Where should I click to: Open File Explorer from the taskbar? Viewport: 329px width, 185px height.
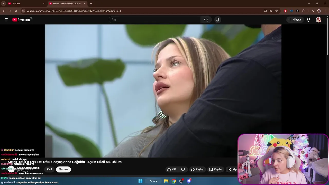166,181
